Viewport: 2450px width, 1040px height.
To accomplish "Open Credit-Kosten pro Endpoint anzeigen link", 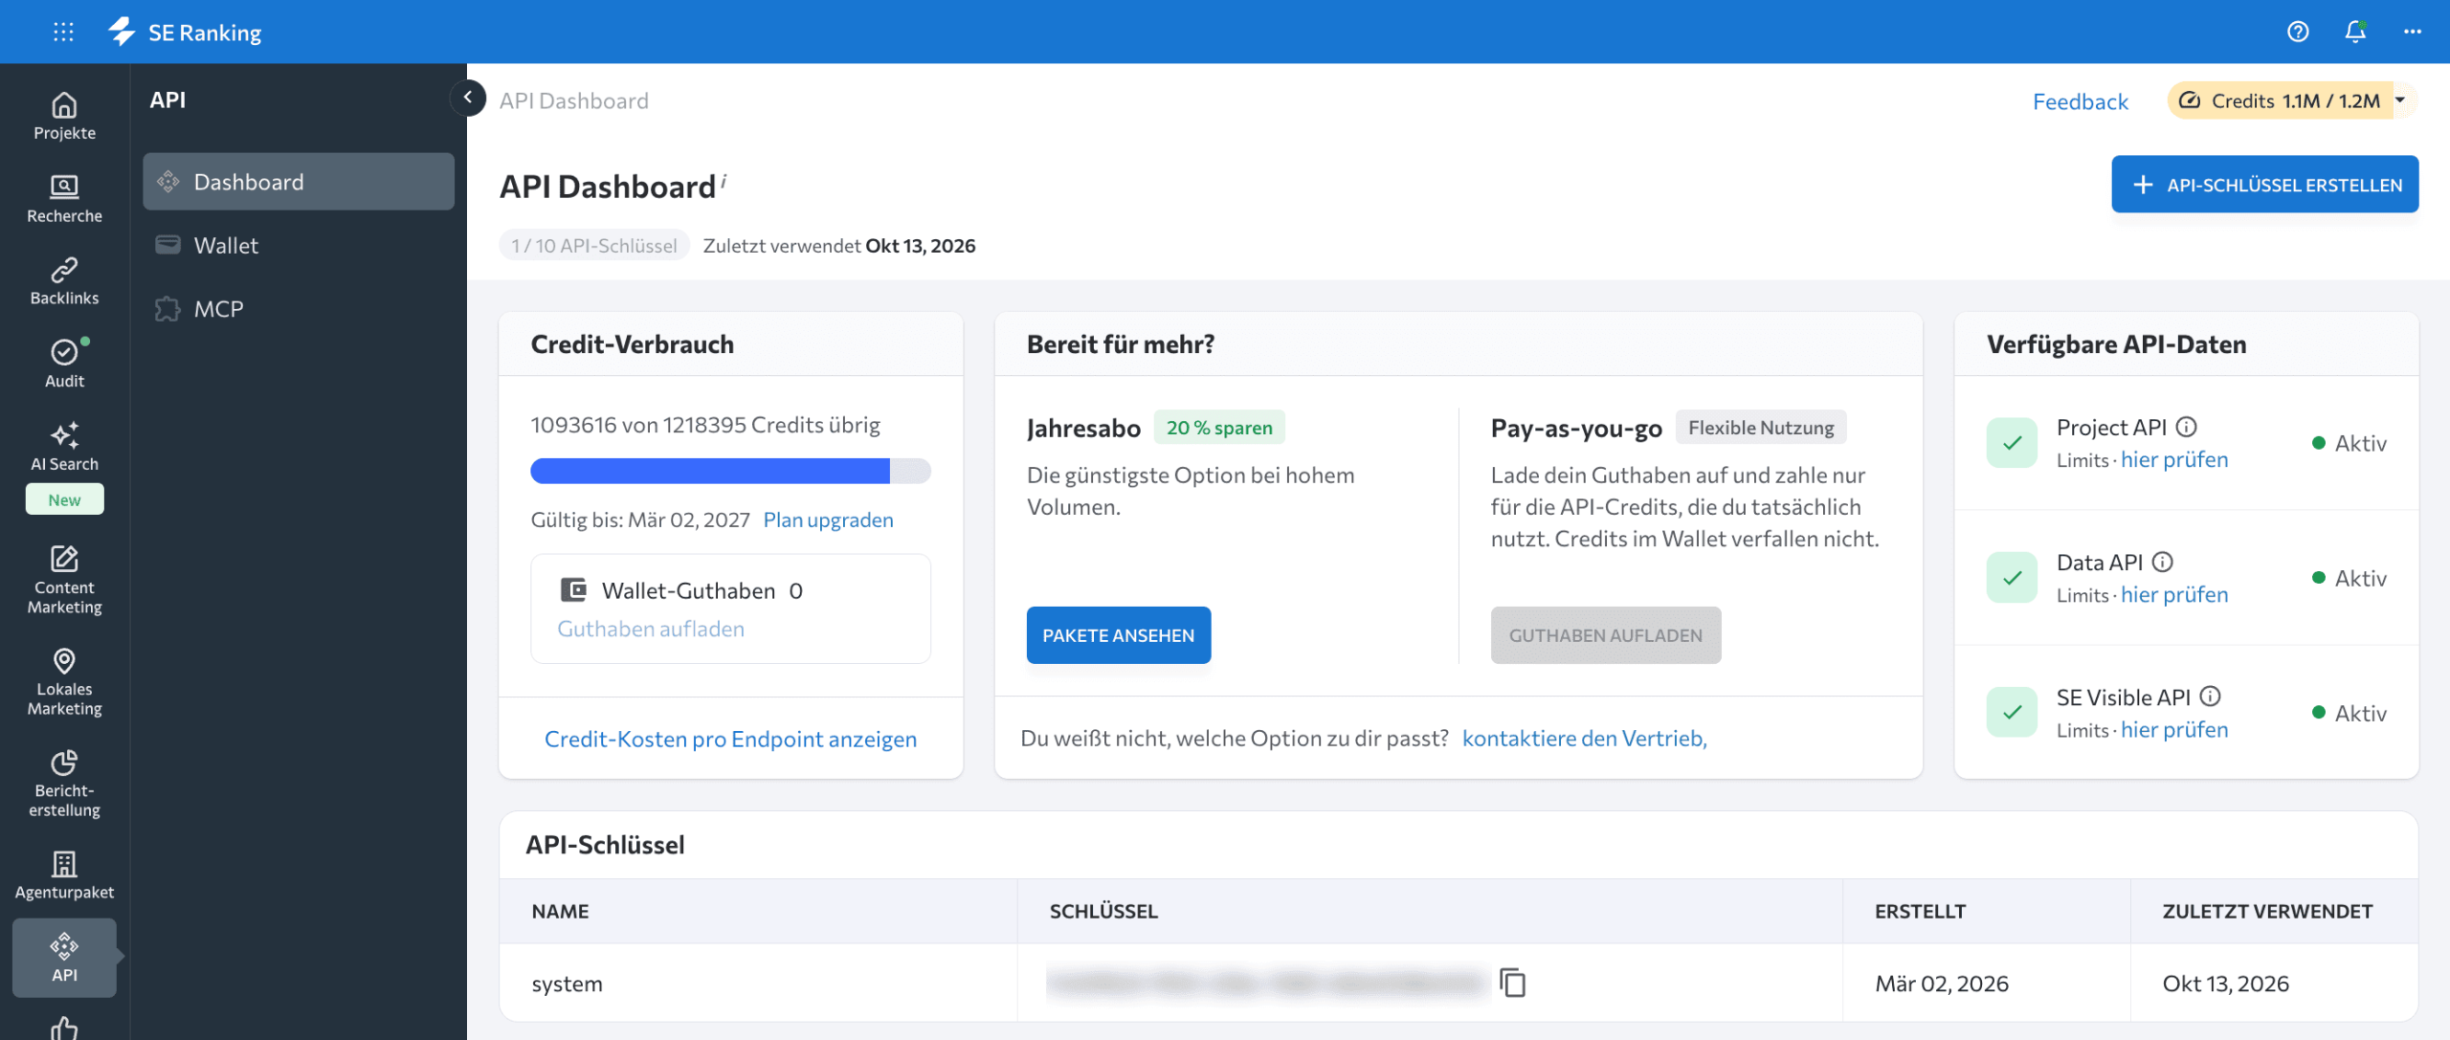I will [x=730, y=739].
